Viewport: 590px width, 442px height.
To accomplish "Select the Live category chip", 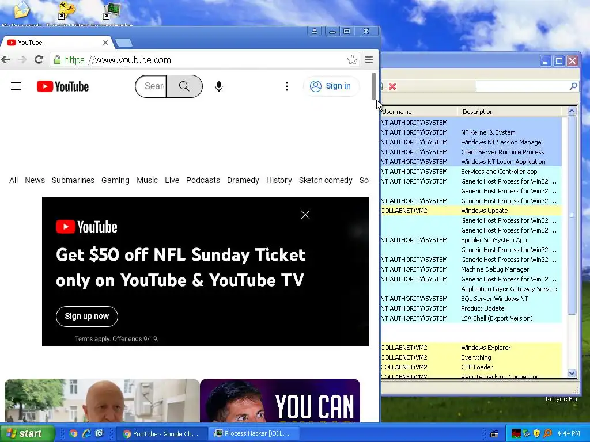I will coord(172,180).
